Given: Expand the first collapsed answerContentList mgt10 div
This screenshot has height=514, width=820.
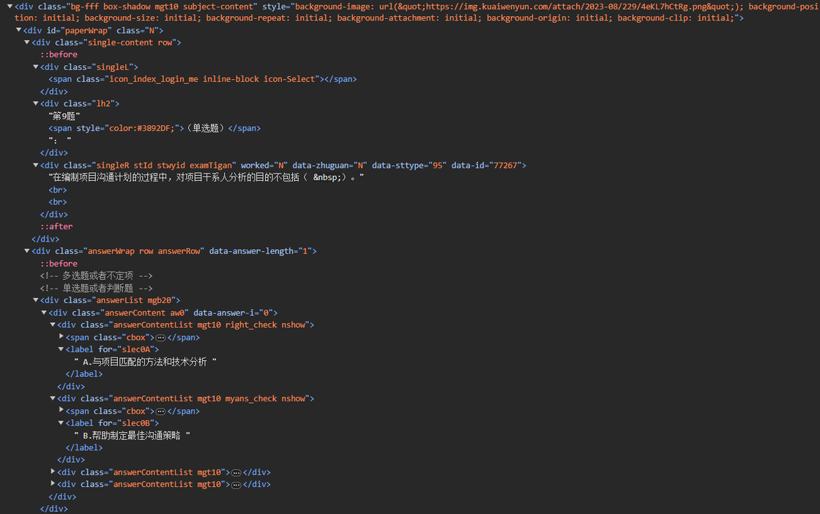Looking at the screenshot, I should click(x=53, y=472).
